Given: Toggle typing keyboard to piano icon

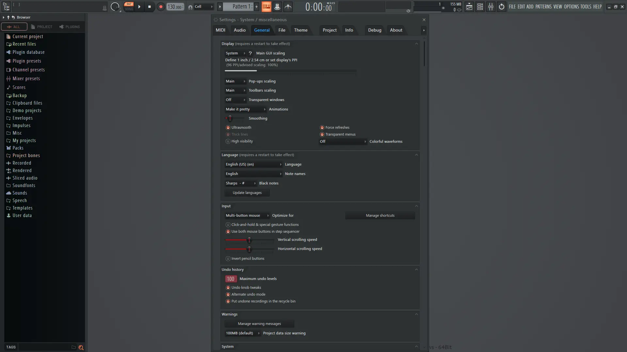Looking at the screenshot, I should [266, 7].
